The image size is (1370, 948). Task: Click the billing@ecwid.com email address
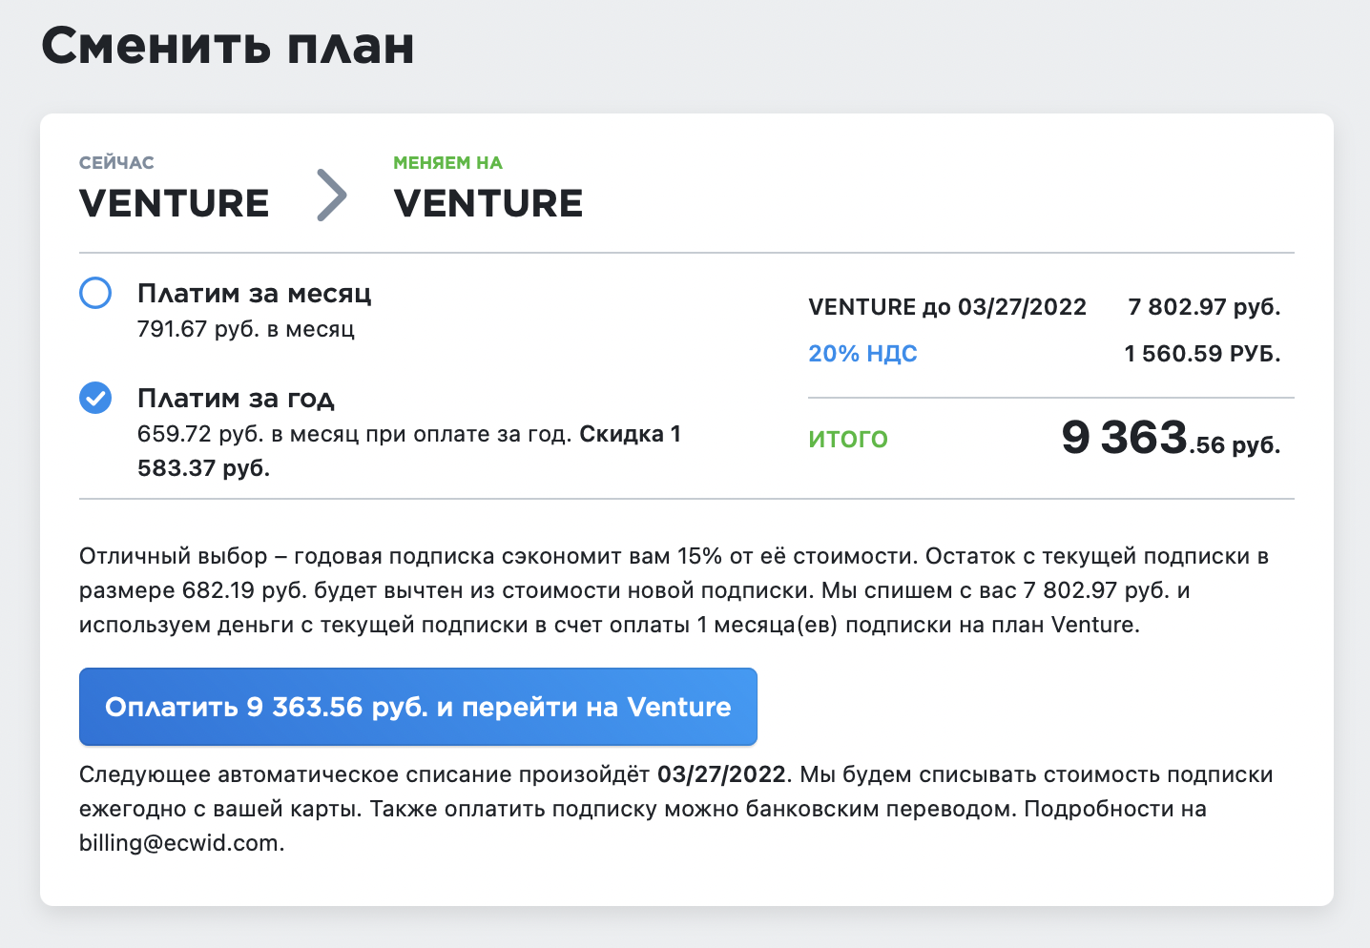pos(179,843)
